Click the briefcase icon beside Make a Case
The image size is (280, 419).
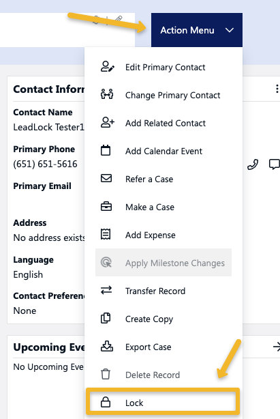click(106, 207)
